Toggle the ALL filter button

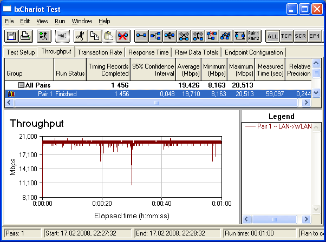pos(272,36)
